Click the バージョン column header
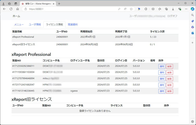 pos(139,61)
